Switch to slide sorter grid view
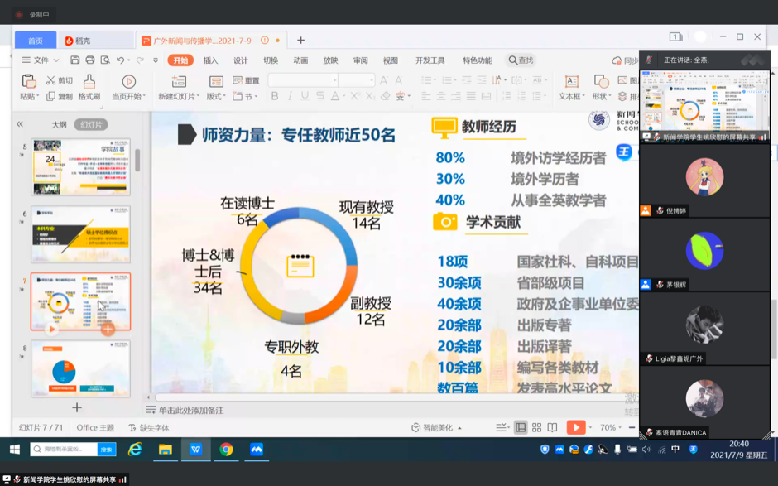 tap(536, 427)
